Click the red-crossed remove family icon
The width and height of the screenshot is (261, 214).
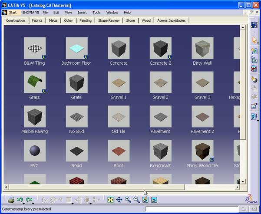pos(254,69)
